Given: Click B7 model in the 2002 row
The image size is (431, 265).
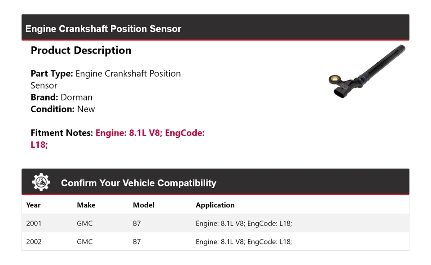Looking at the screenshot, I should point(137,242).
